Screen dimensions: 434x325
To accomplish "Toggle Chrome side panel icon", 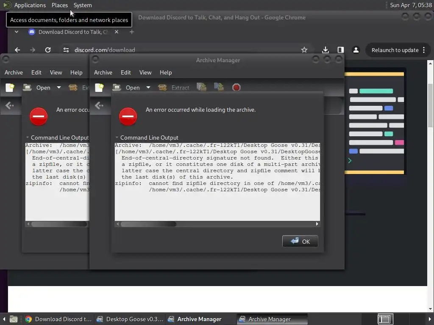I will 341,50.
